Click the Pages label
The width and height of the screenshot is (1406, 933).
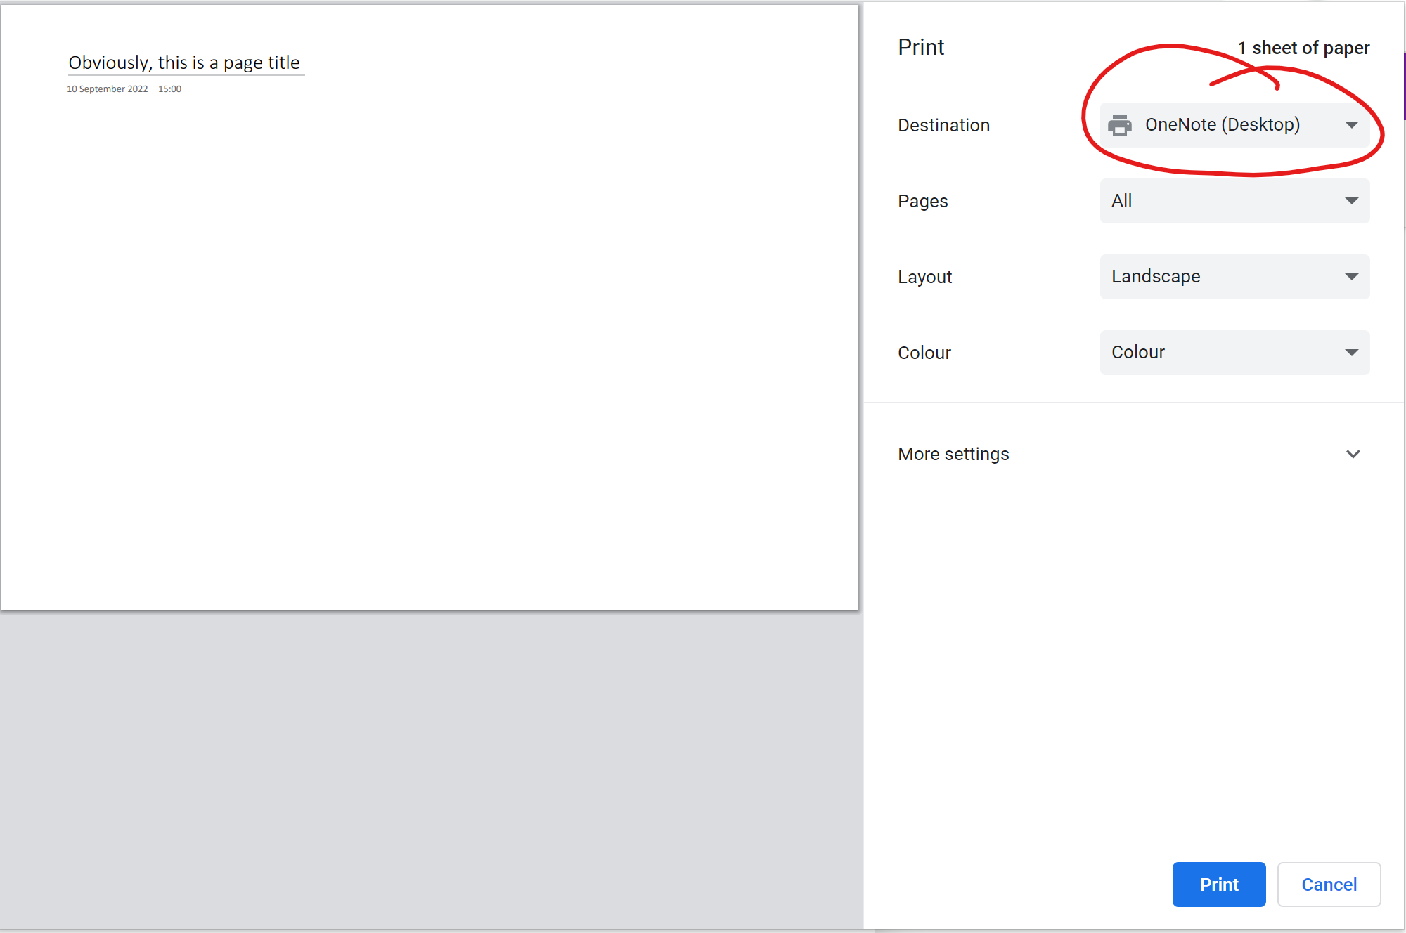922,201
